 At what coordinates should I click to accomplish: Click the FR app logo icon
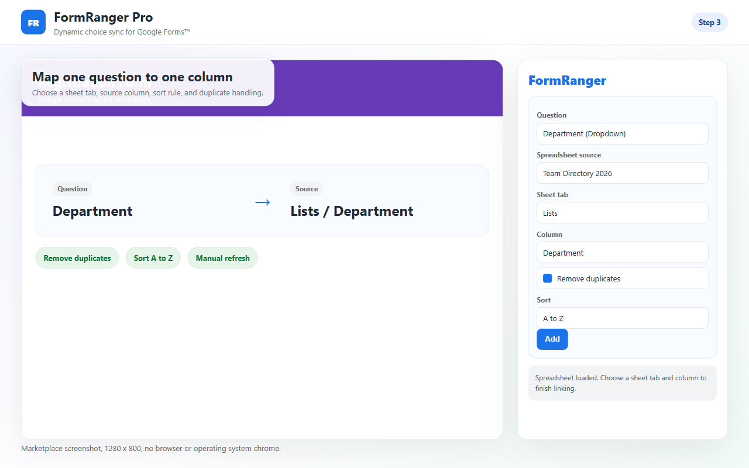pos(33,22)
